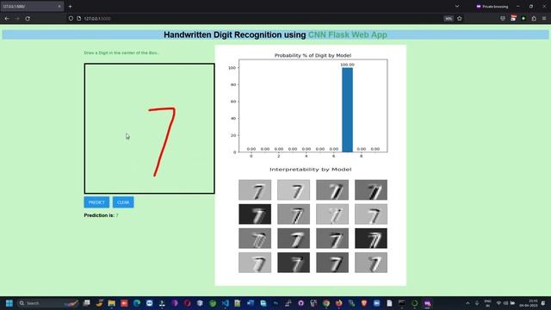Open the tracking protection shield icon

[x=71, y=18]
